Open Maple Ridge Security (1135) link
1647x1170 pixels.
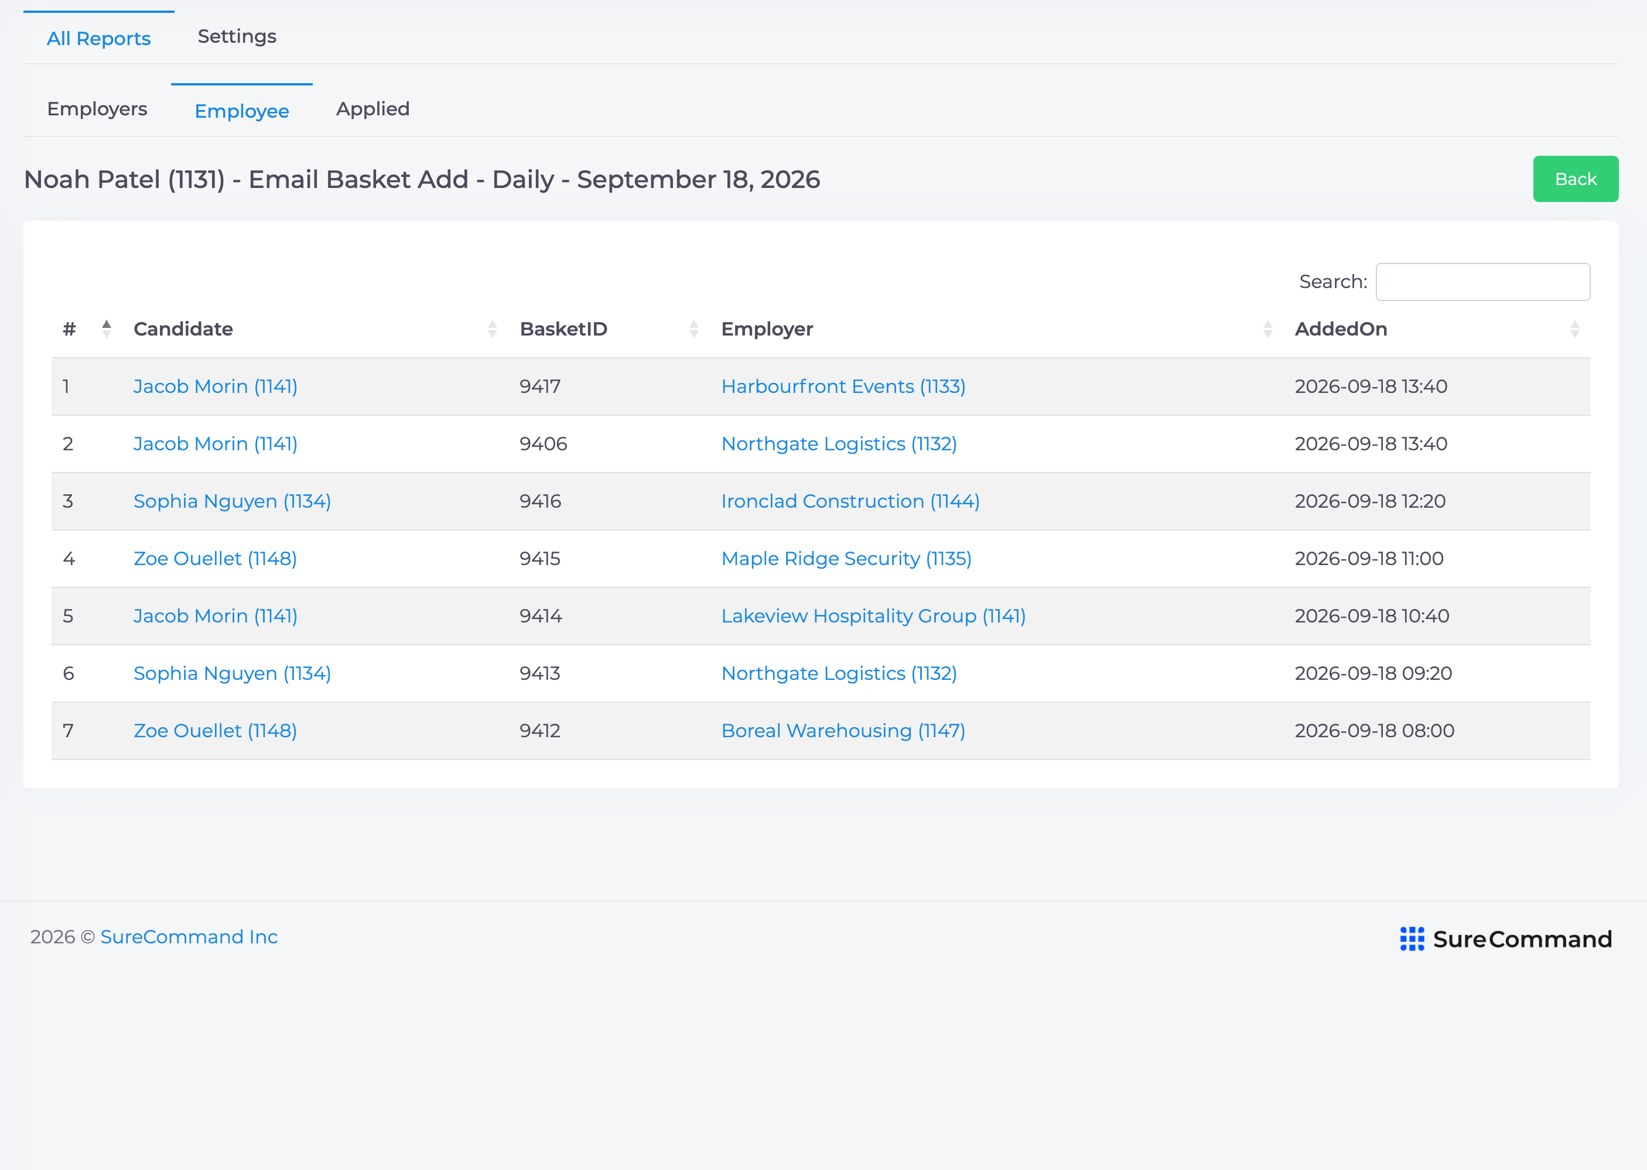tap(846, 558)
